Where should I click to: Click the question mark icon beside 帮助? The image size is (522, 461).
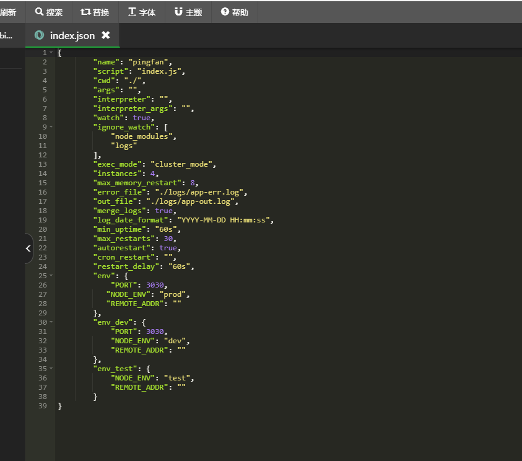pyautogui.click(x=225, y=12)
